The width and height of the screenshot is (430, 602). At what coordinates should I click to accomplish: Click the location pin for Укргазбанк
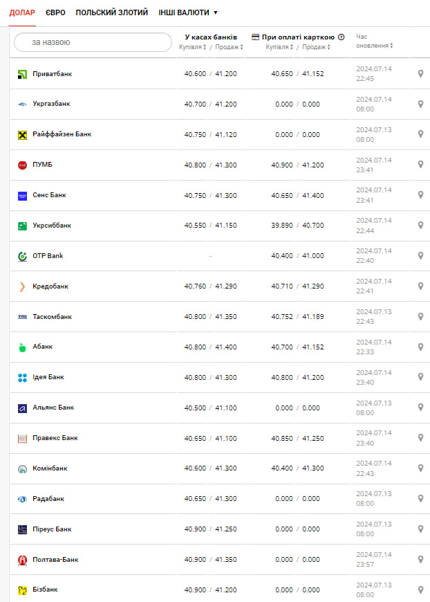point(420,104)
